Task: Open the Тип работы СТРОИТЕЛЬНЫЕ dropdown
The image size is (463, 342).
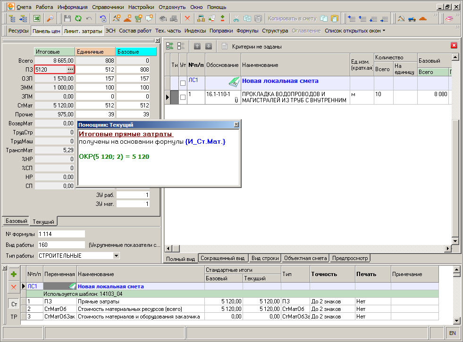Action: click(117, 256)
